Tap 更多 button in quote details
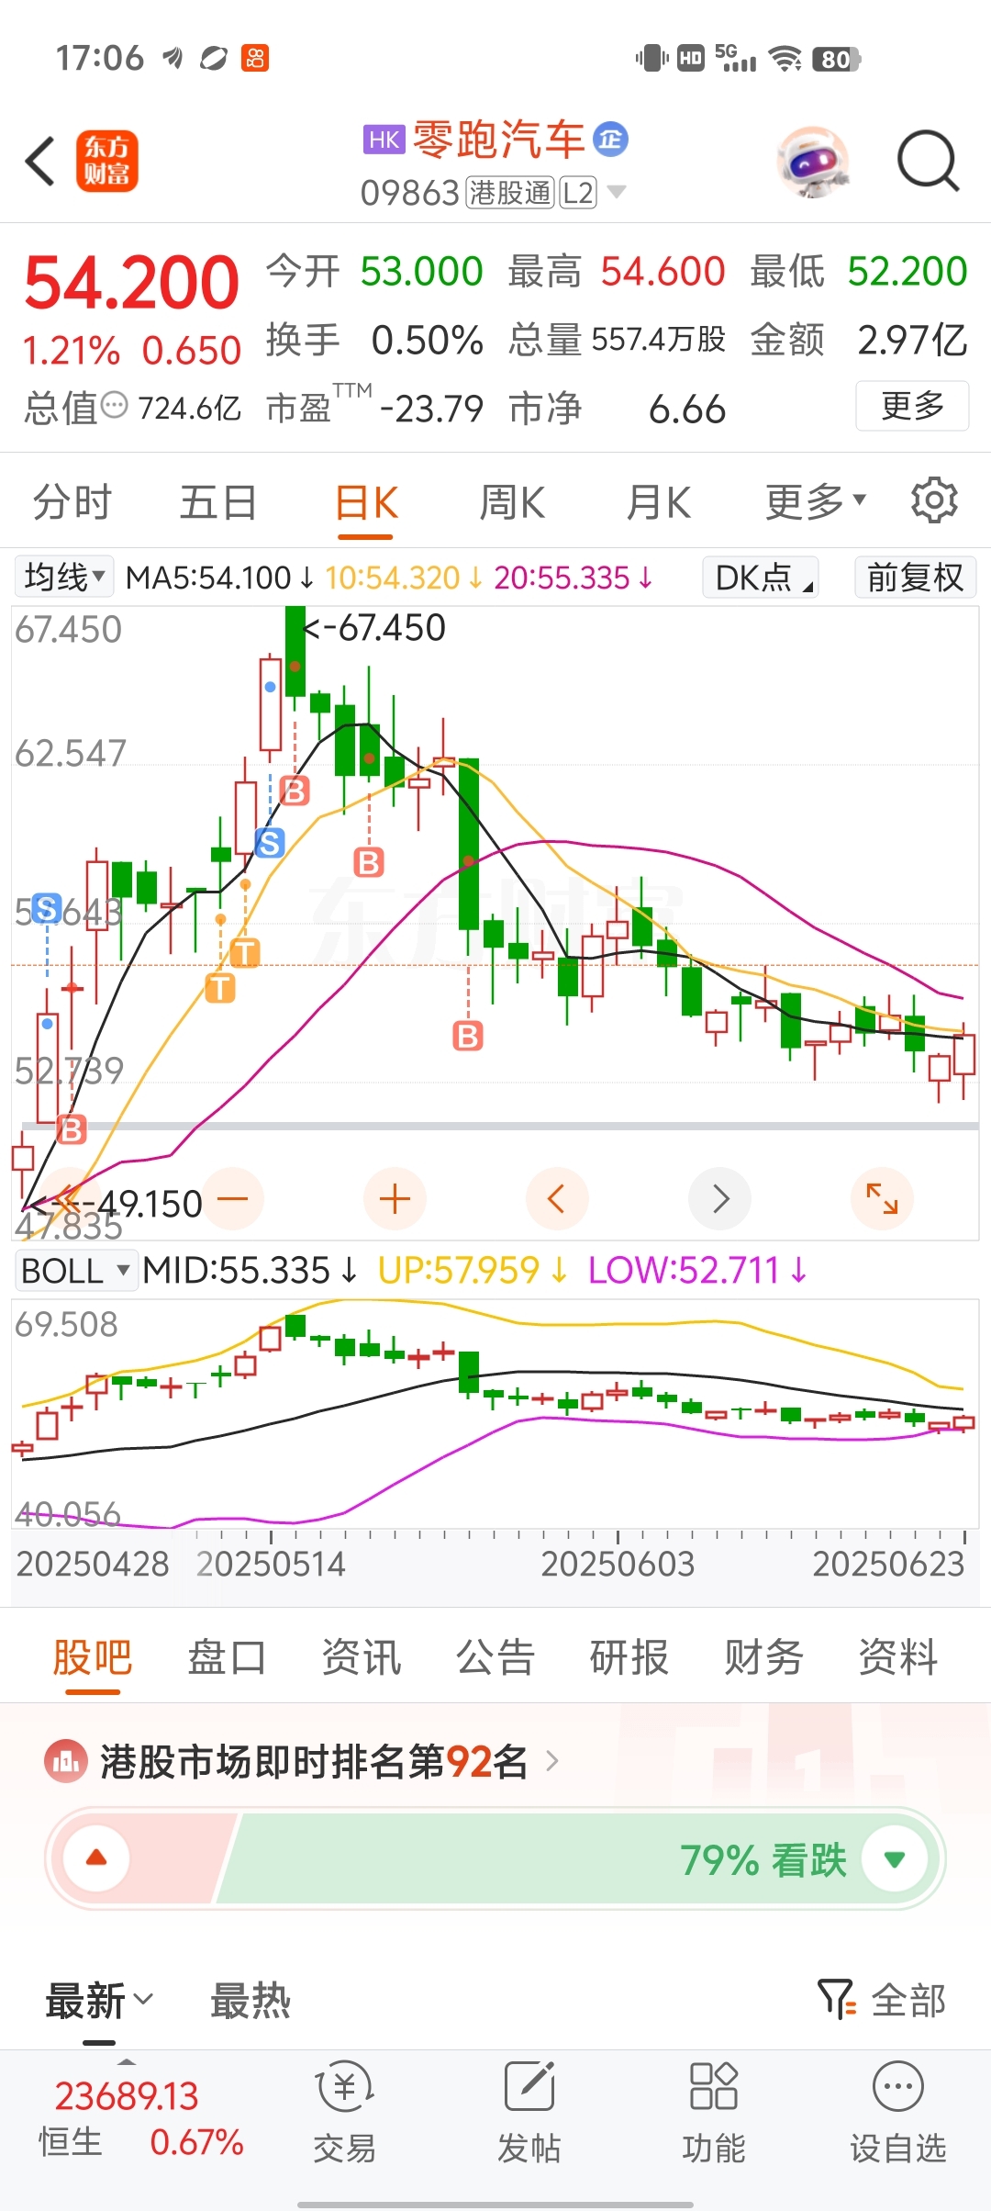The image size is (991, 2211). (x=912, y=405)
